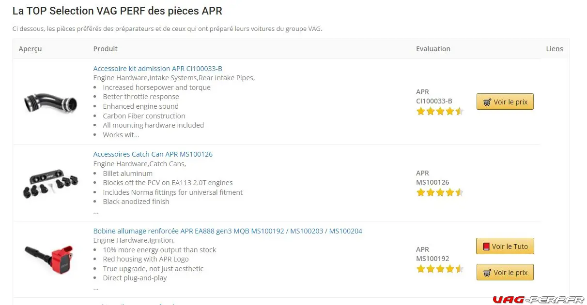Click the star rating for CI100033-B
This screenshot has width=587, height=305.
439,111
